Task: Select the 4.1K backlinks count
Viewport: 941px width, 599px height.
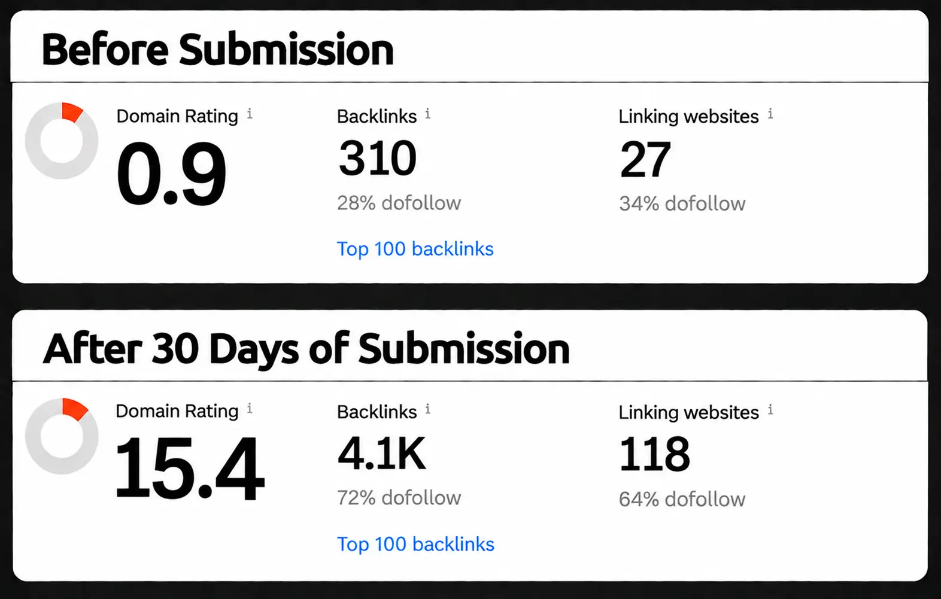Action: [382, 454]
